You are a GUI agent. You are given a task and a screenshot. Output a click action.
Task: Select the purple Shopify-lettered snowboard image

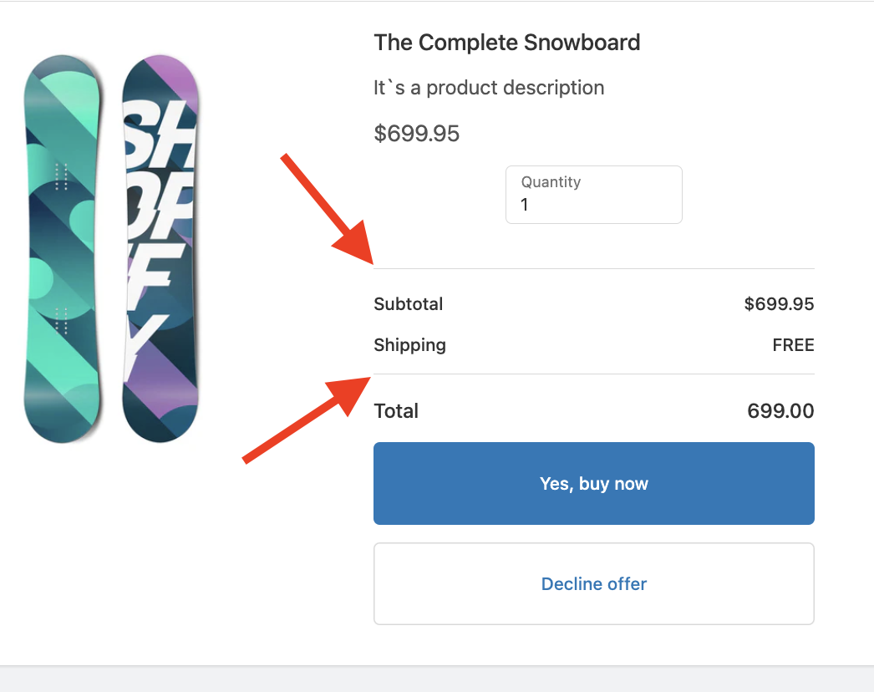[x=160, y=248]
